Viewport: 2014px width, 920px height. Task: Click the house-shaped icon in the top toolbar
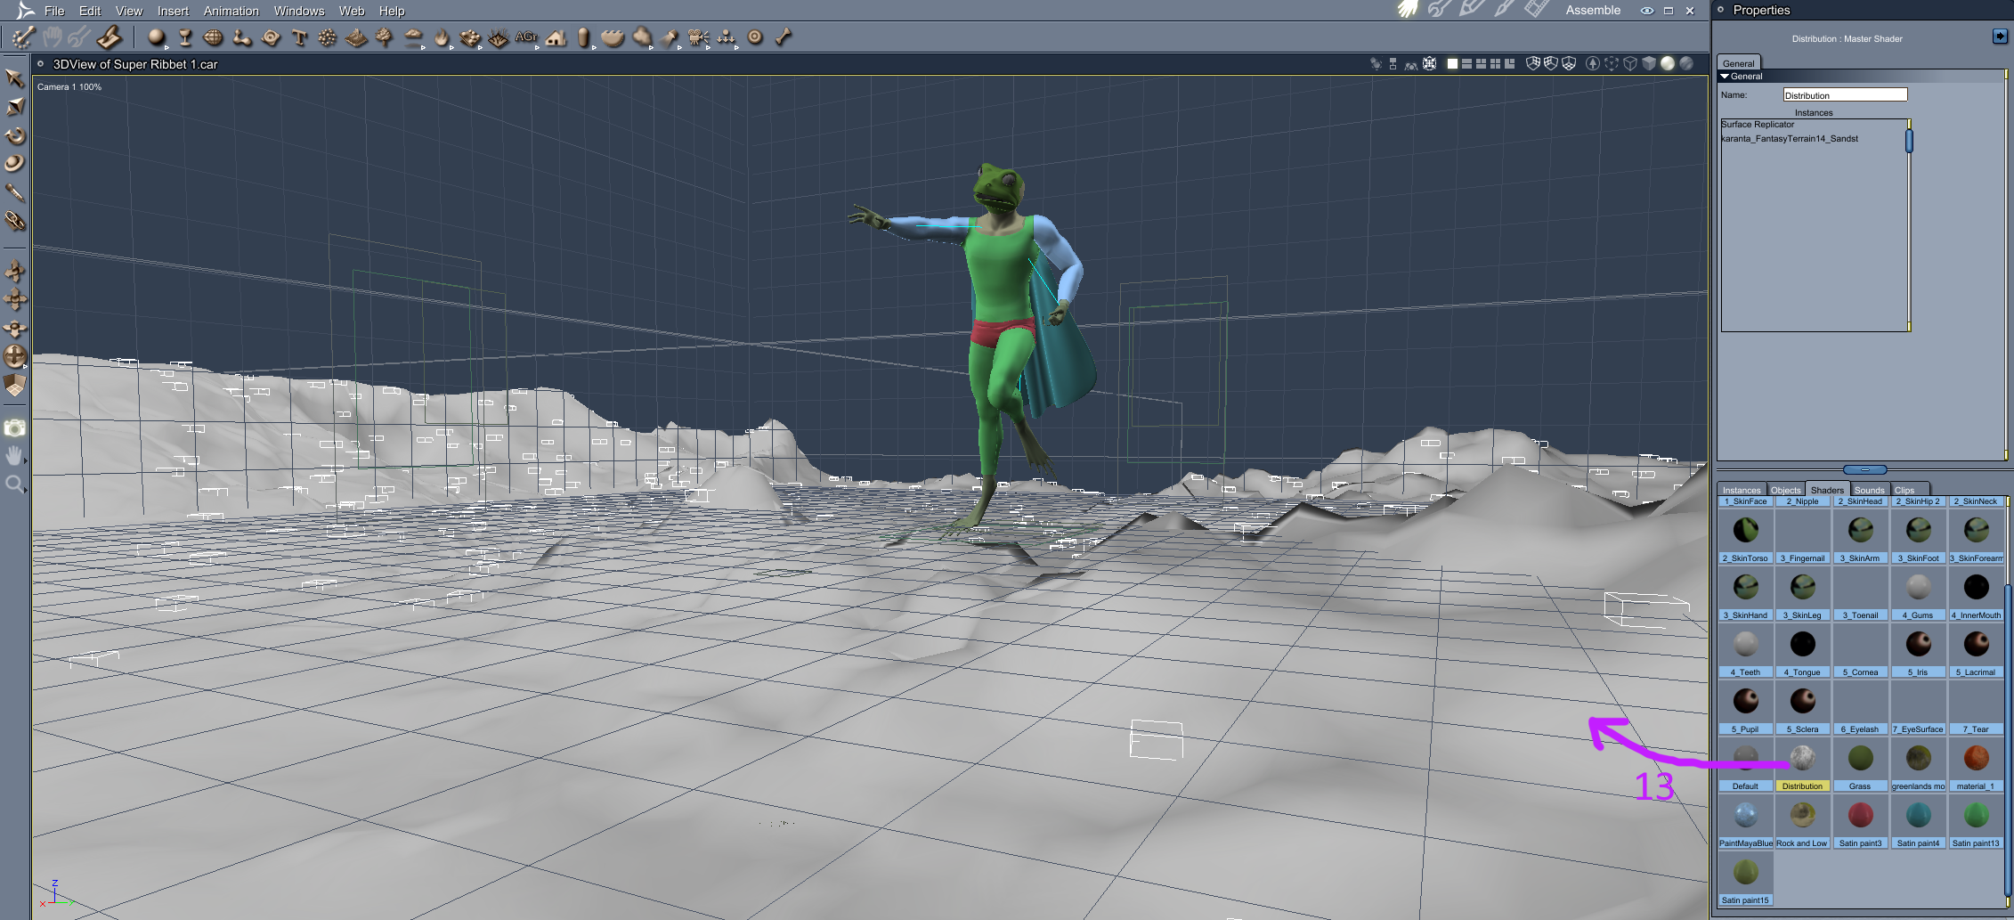tap(556, 37)
